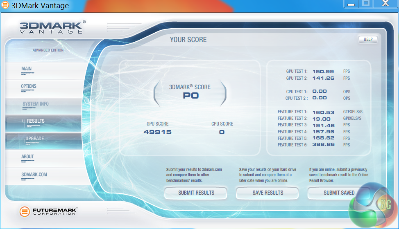Click FEATURE TEST 5 value 168.62
Screen dimensions: 399x229
point(324,138)
